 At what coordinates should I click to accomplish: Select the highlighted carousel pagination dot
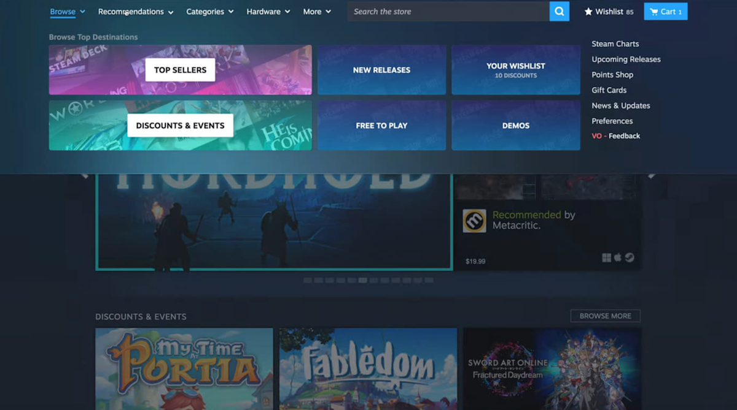click(363, 280)
